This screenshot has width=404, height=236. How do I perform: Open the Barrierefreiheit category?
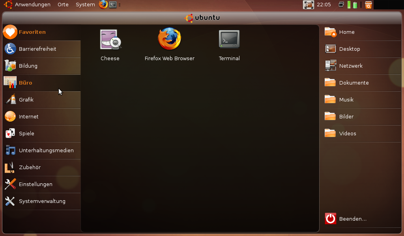pyautogui.click(x=41, y=49)
